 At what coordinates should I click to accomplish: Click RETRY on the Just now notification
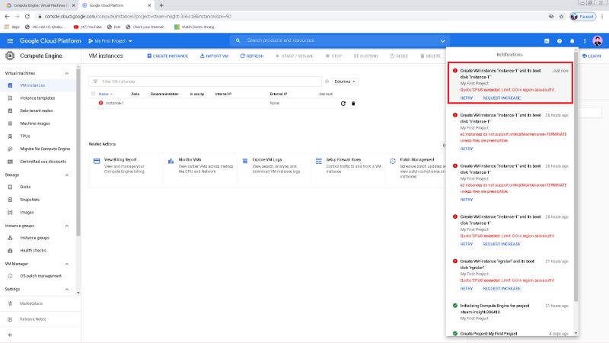click(x=467, y=98)
